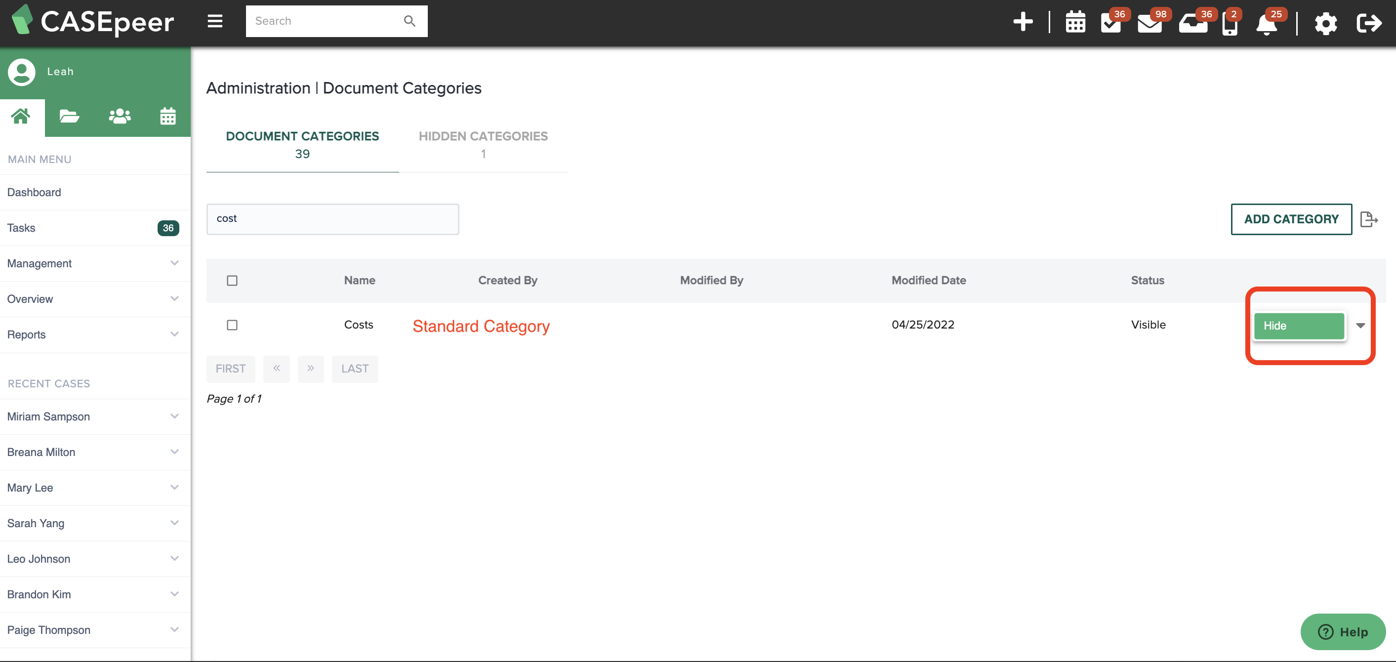Hide the Costs category with the Hide button
The height and width of the screenshot is (662, 1396).
(x=1299, y=326)
